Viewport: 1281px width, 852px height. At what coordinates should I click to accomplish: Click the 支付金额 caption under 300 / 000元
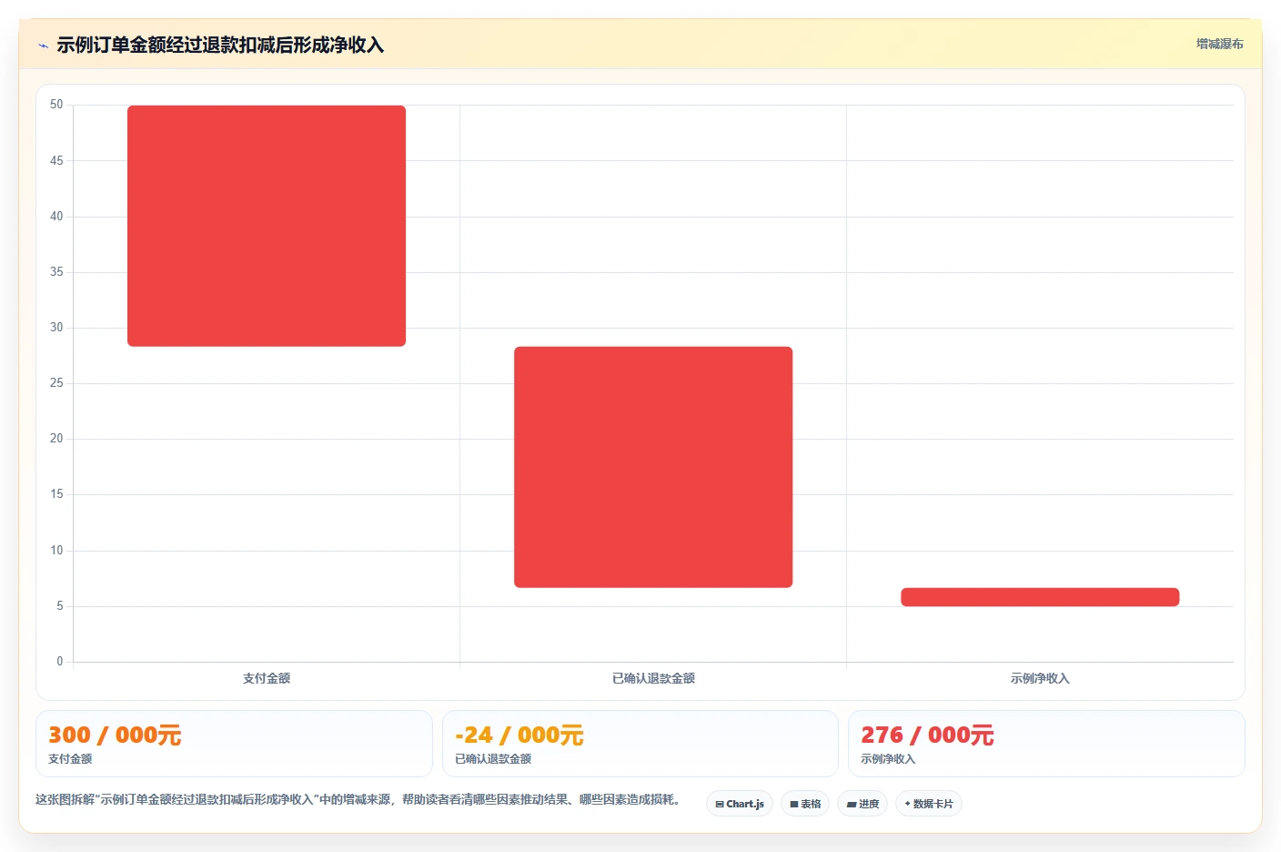[70, 758]
